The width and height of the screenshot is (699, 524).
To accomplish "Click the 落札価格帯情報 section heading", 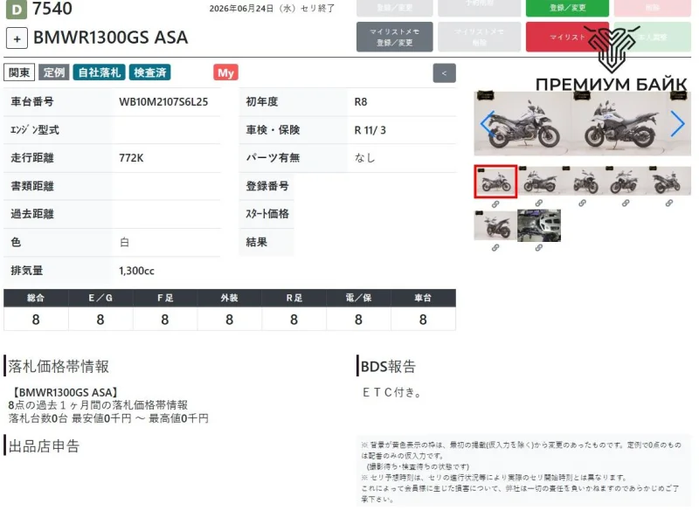I will click(x=59, y=367).
